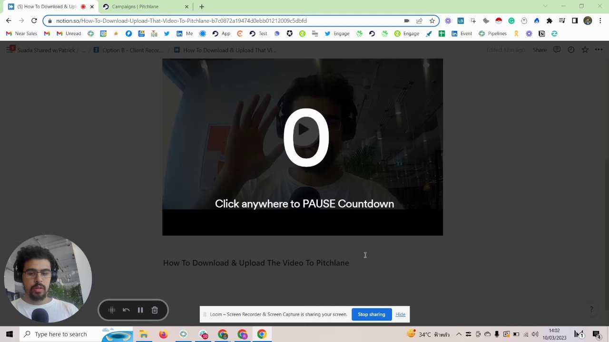Open the Event bookmark

click(462, 34)
